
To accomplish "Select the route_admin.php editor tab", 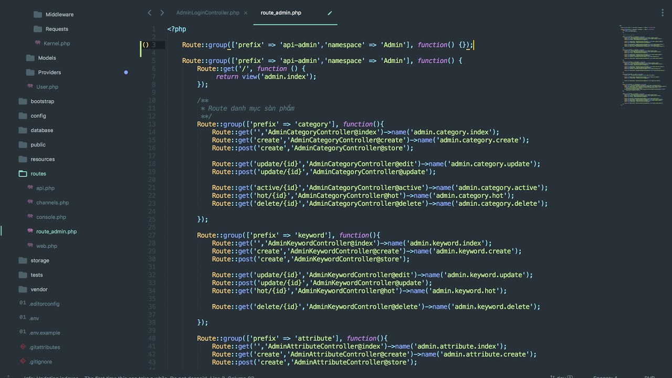I will (281, 13).
